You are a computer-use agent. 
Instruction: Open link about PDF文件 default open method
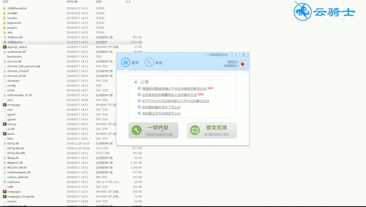176,101
